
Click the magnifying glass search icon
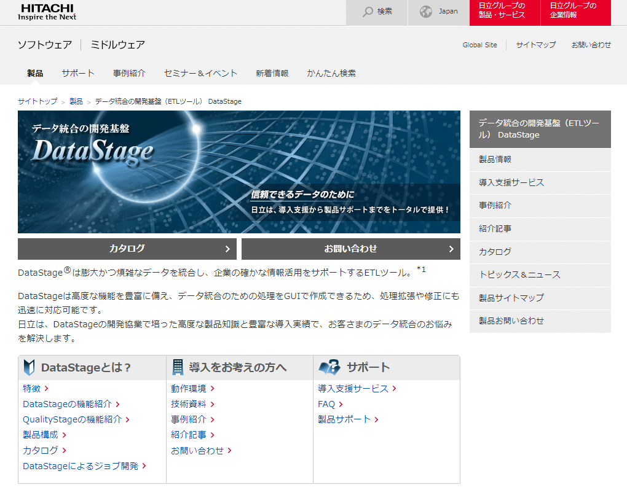pyautogui.click(x=368, y=12)
